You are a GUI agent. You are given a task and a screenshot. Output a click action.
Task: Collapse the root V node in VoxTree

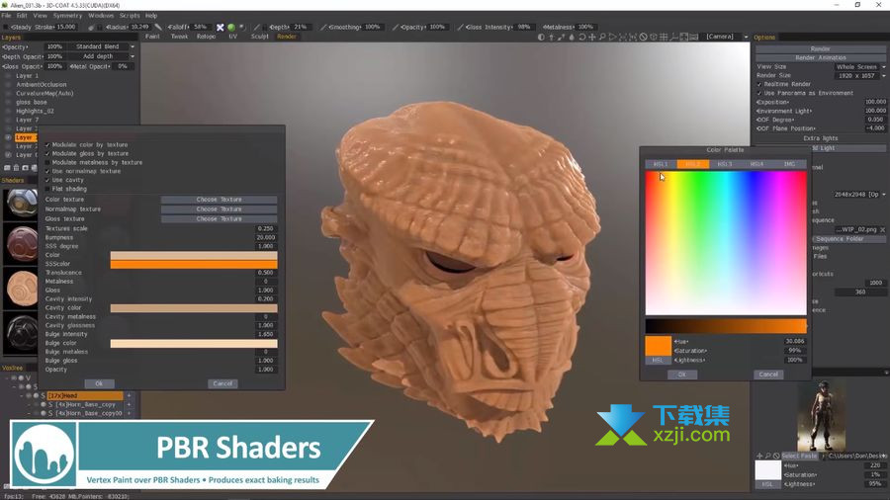pos(8,377)
